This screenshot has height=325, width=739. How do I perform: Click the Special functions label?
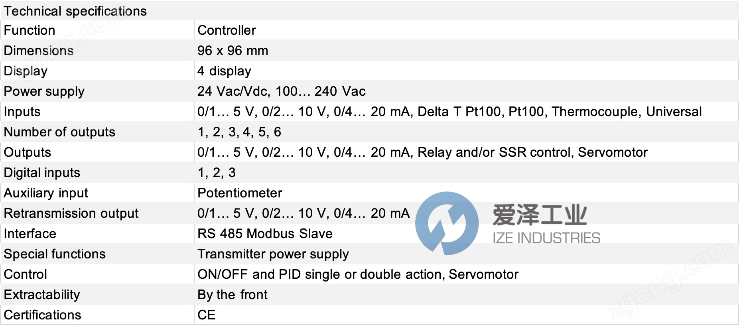(55, 254)
